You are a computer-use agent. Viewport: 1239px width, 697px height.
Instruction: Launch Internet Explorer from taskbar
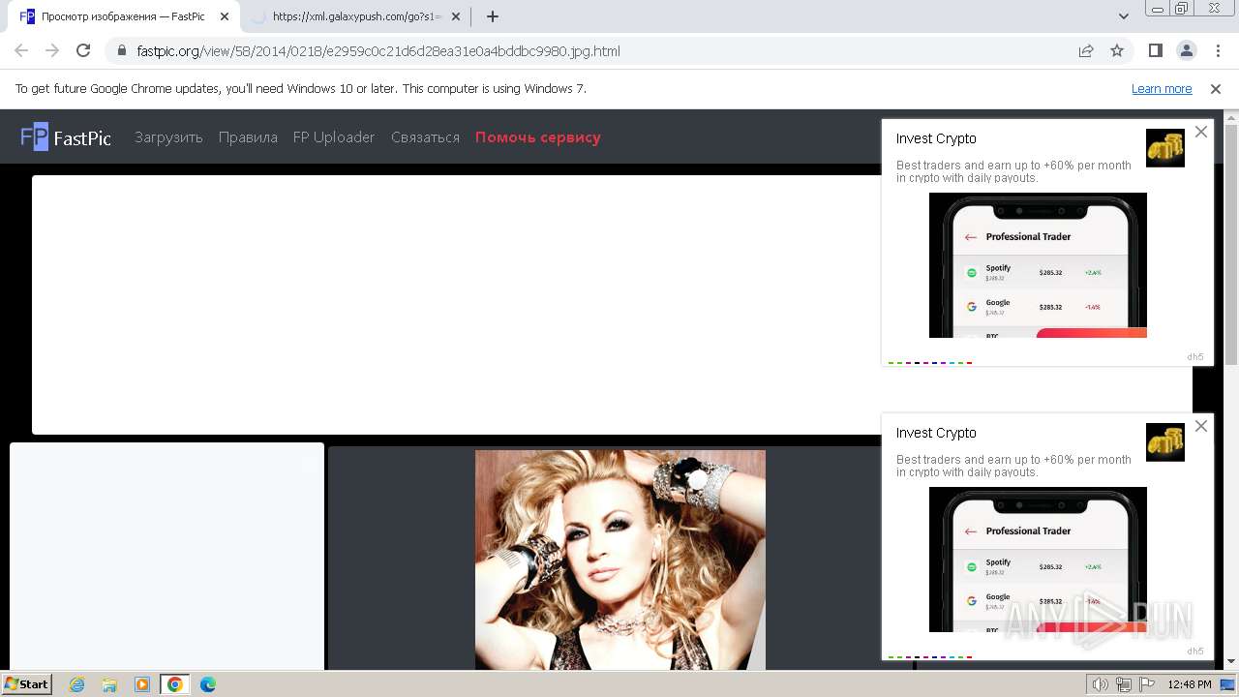77,684
